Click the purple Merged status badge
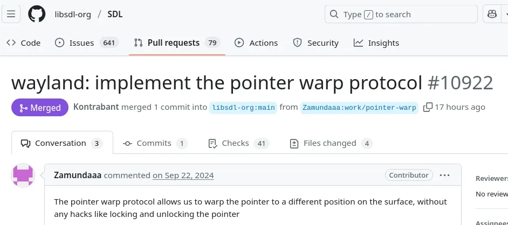Viewport: 508px width, 225px height. coord(40,108)
